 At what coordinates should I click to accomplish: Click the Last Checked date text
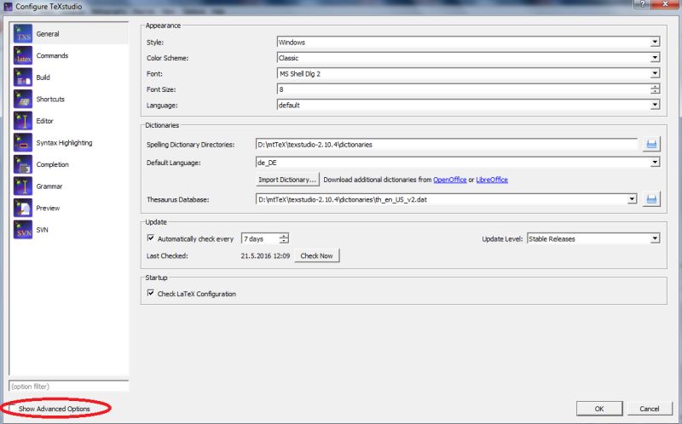pyautogui.click(x=265, y=255)
